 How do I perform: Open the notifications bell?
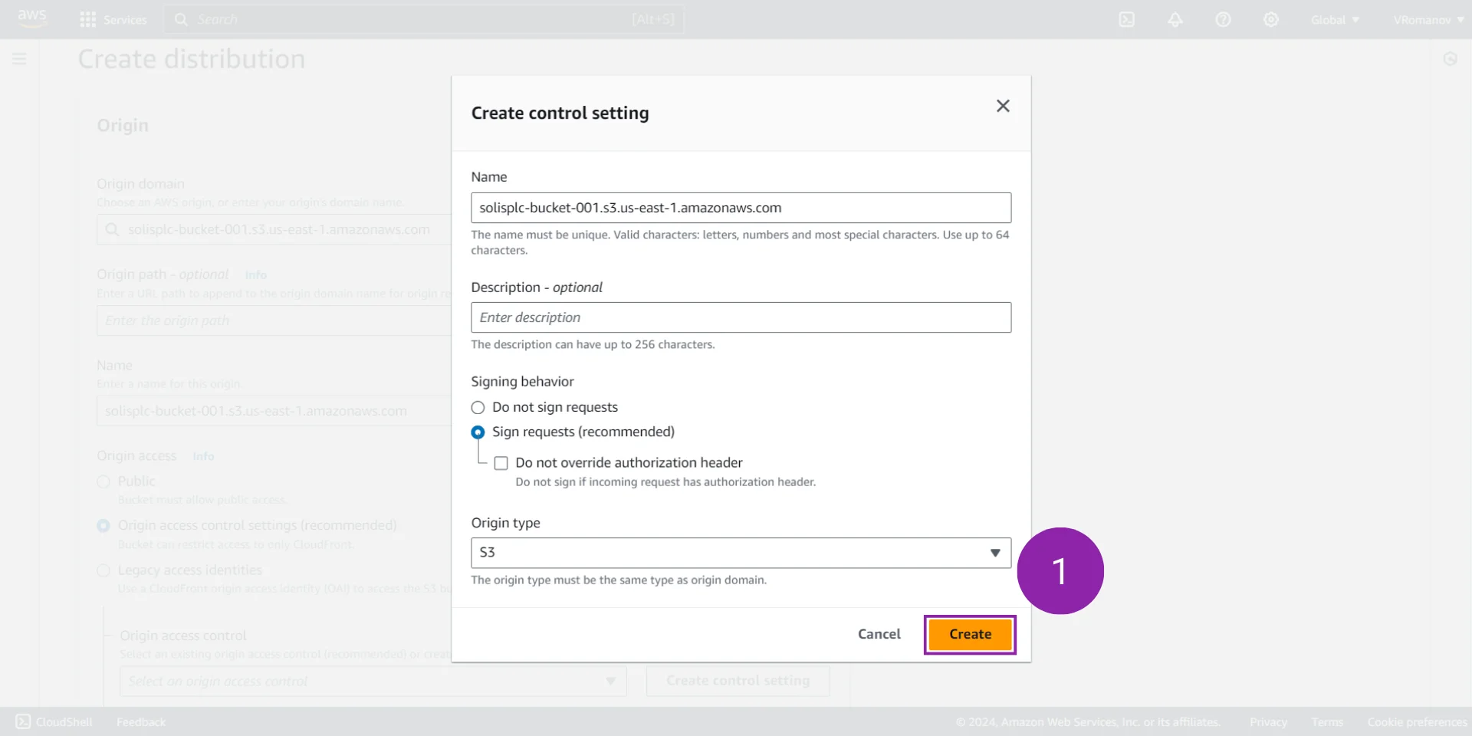click(1175, 20)
